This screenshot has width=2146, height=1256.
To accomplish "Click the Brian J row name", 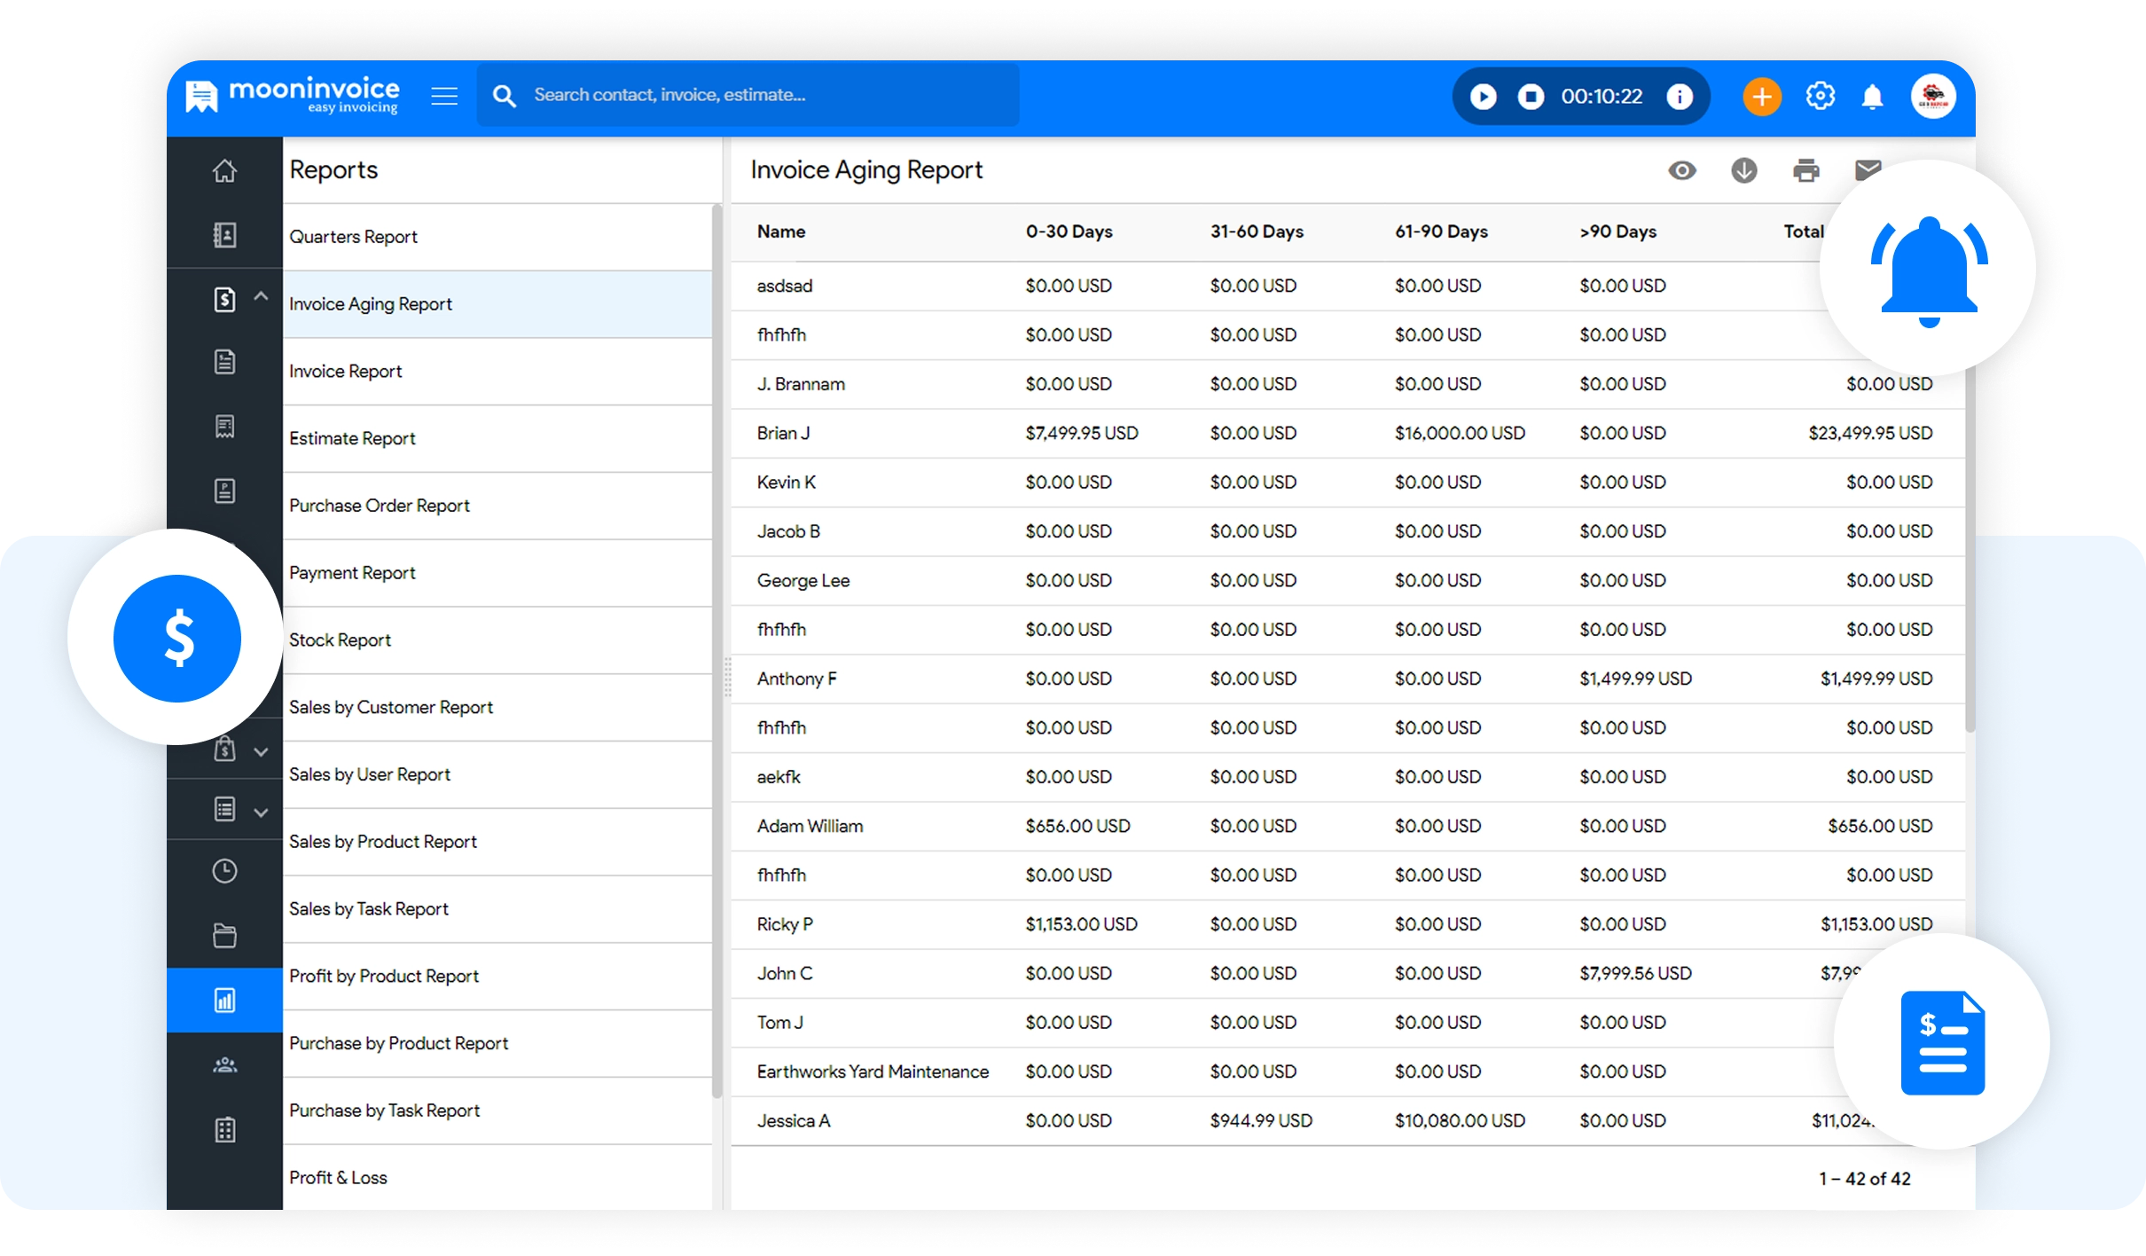I will point(783,433).
